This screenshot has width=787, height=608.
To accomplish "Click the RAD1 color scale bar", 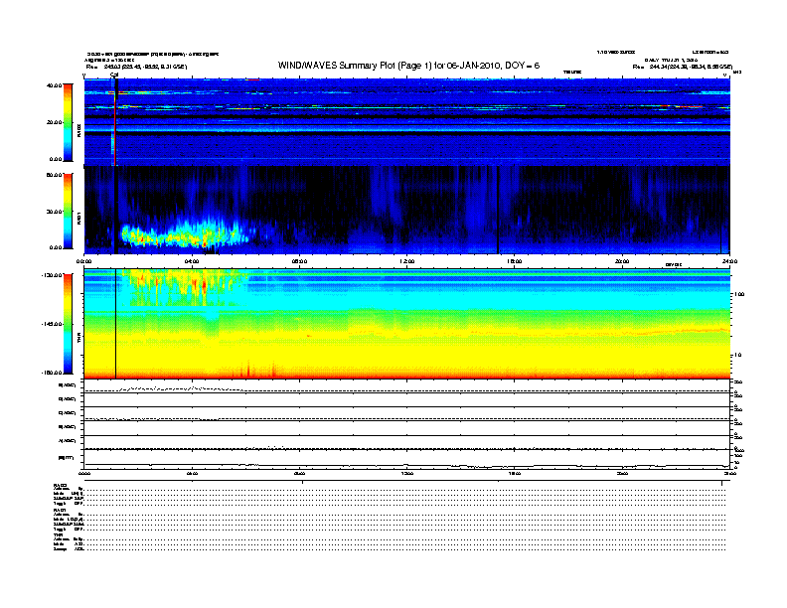I will (x=68, y=212).
